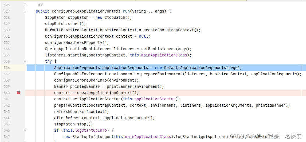Click prepareContext call on line 342
This screenshot has height=142, width=306.
70,105
